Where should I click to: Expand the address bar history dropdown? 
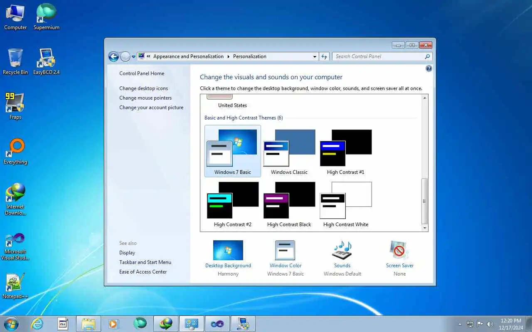315,56
